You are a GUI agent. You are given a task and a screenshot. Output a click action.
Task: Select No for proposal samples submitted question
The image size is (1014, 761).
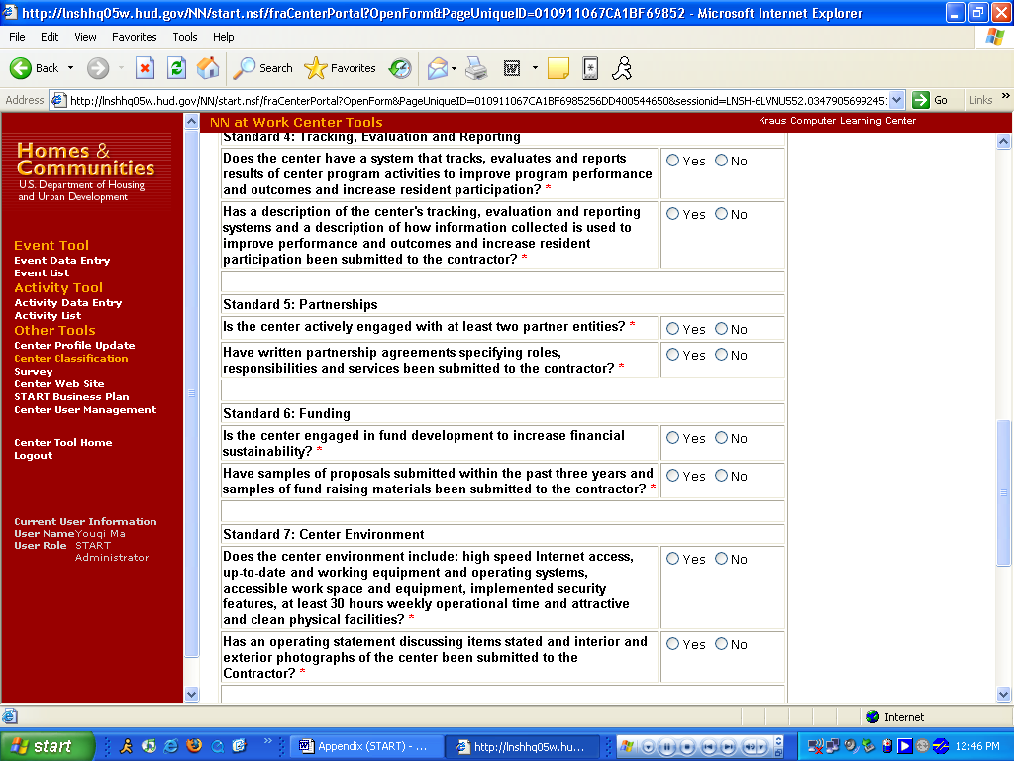[721, 476]
